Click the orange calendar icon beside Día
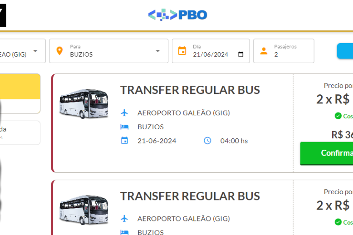This screenshot has width=353, height=235. [x=182, y=51]
